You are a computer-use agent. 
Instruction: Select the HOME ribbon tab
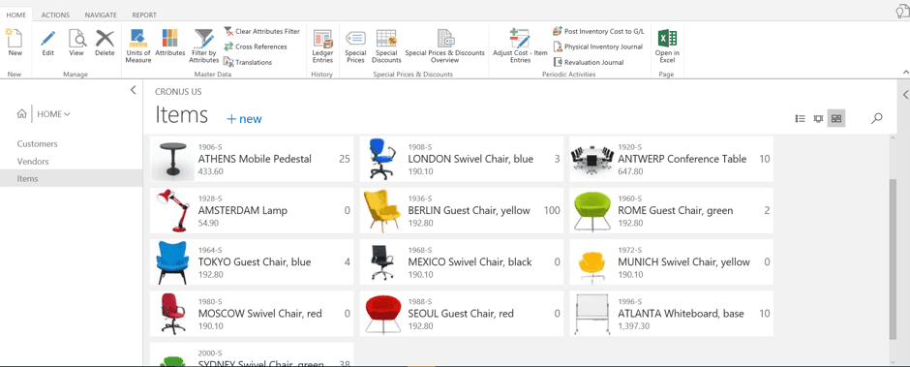(x=16, y=15)
